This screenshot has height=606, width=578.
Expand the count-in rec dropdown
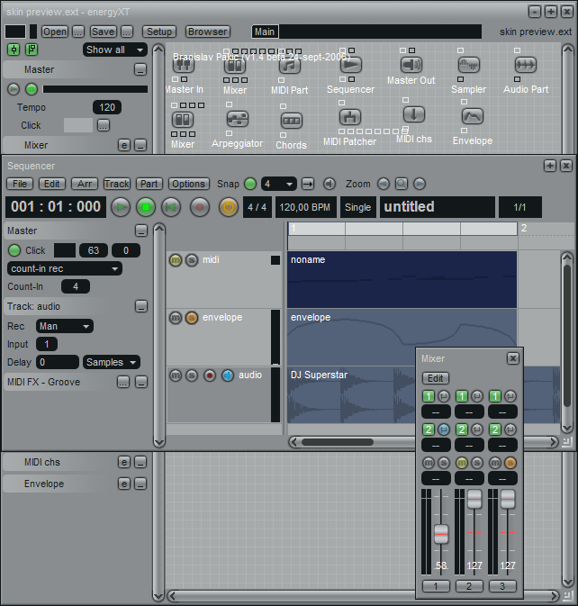pyautogui.click(x=65, y=268)
